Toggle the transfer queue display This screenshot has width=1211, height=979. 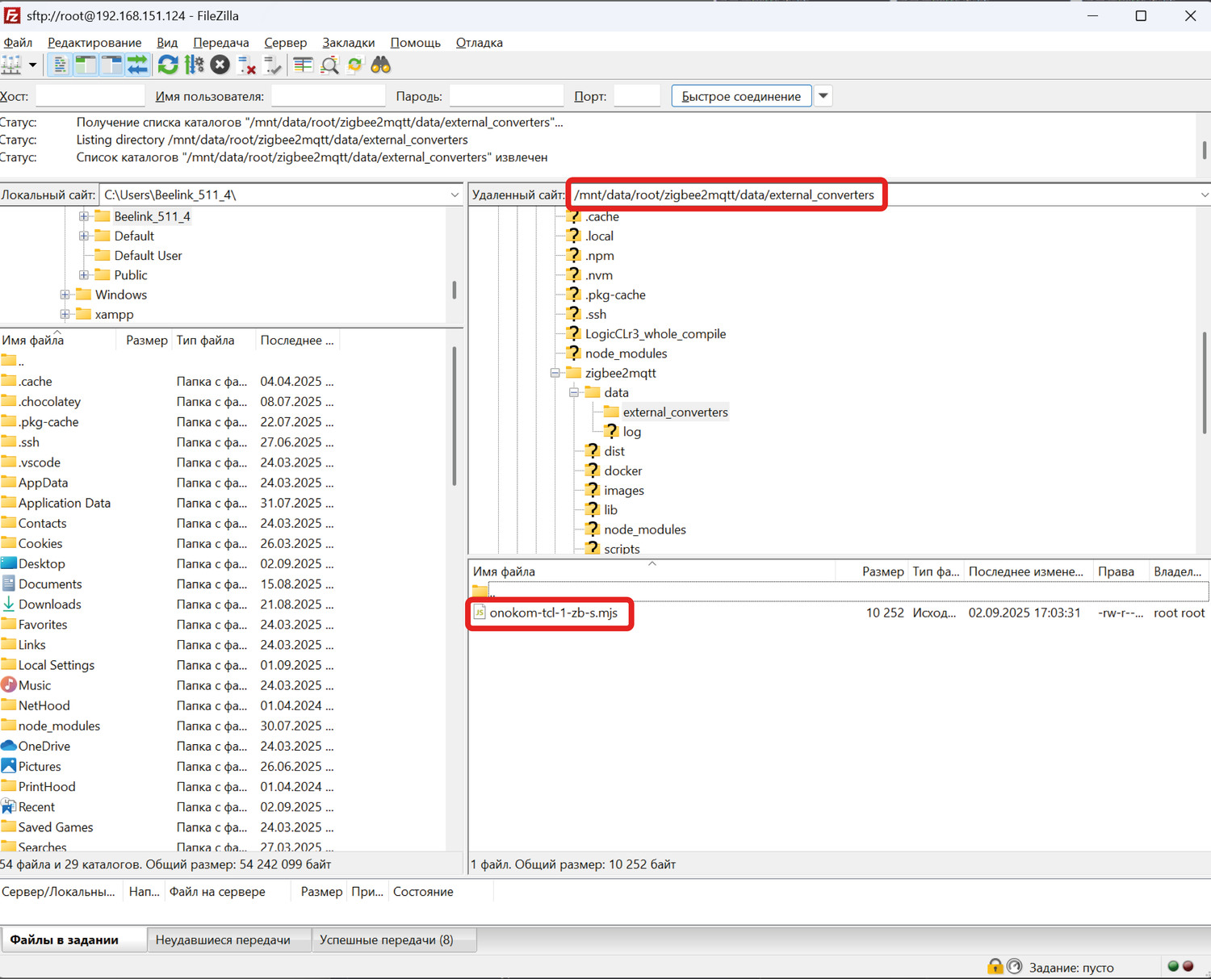click(137, 65)
